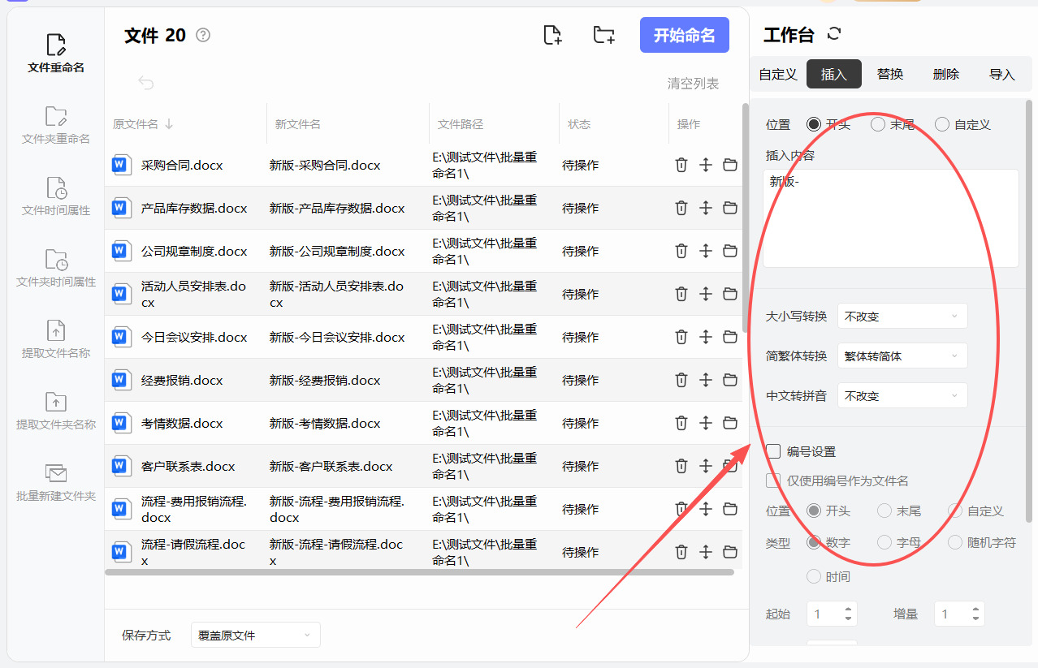Open folder location for 经费报销.docx

pos(730,380)
